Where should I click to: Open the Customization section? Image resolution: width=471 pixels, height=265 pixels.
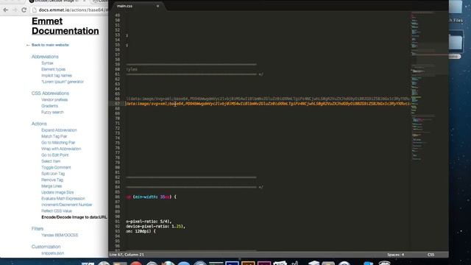click(x=46, y=247)
